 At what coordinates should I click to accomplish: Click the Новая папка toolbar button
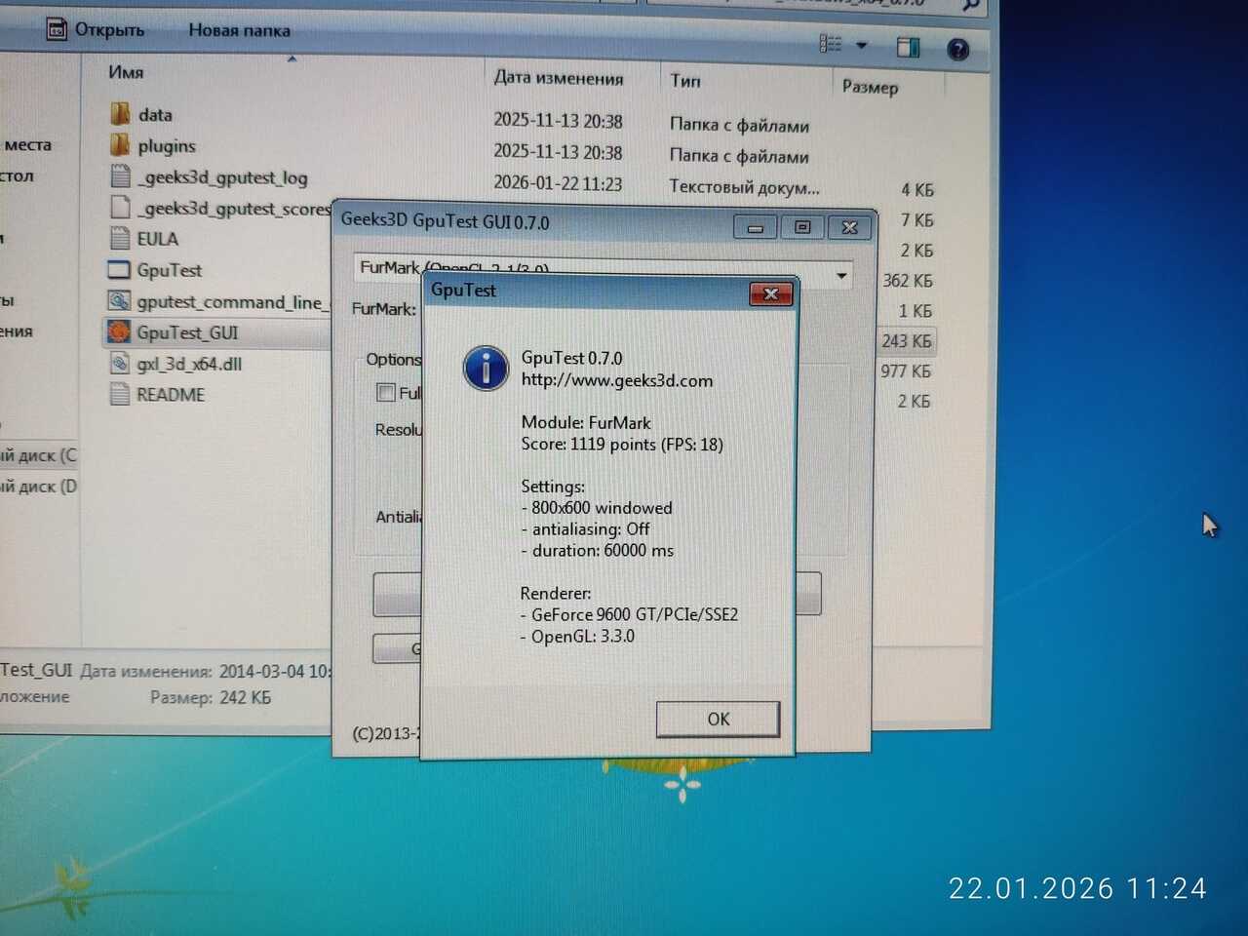click(239, 30)
